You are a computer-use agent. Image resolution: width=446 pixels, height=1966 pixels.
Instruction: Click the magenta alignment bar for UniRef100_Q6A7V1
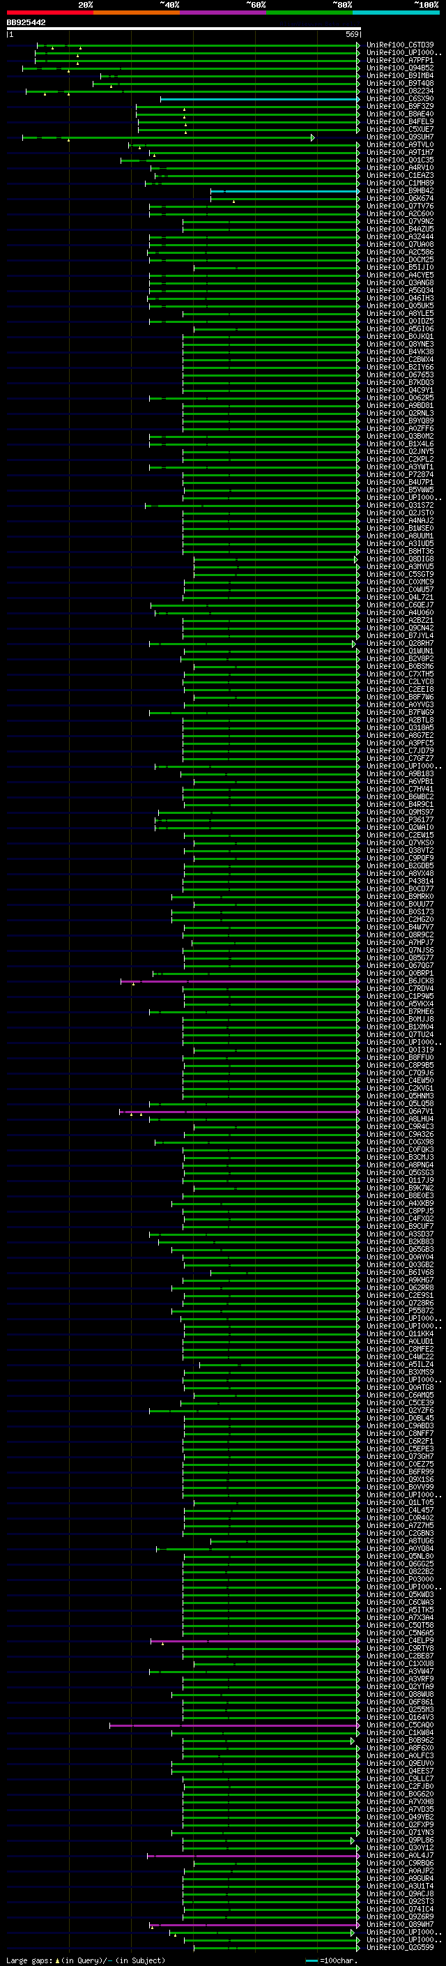(x=238, y=1112)
